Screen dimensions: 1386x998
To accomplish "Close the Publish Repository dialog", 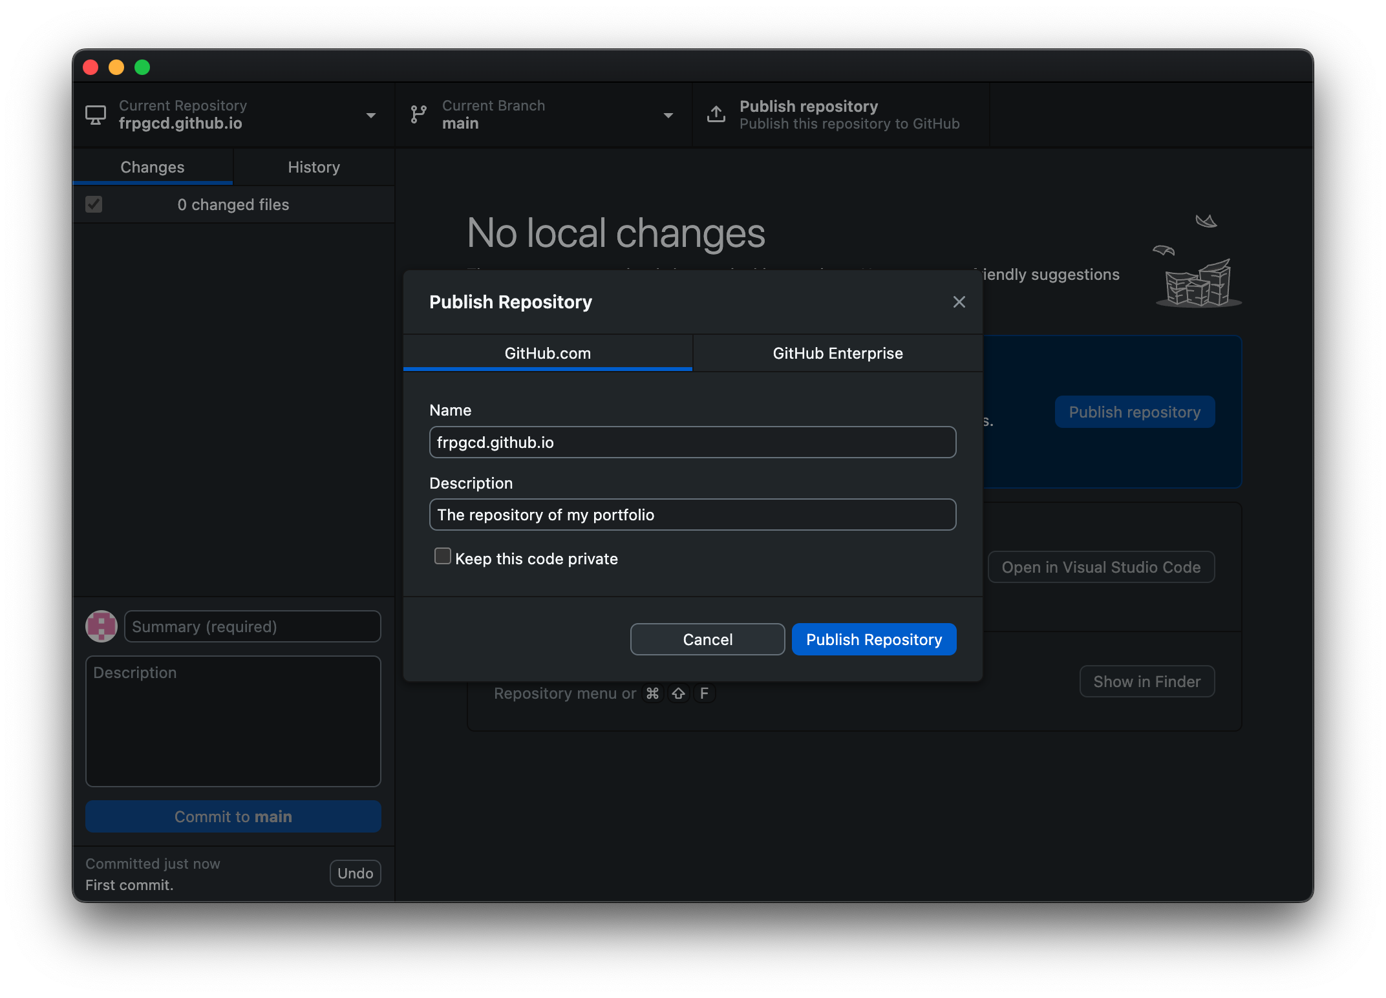I will point(959,302).
